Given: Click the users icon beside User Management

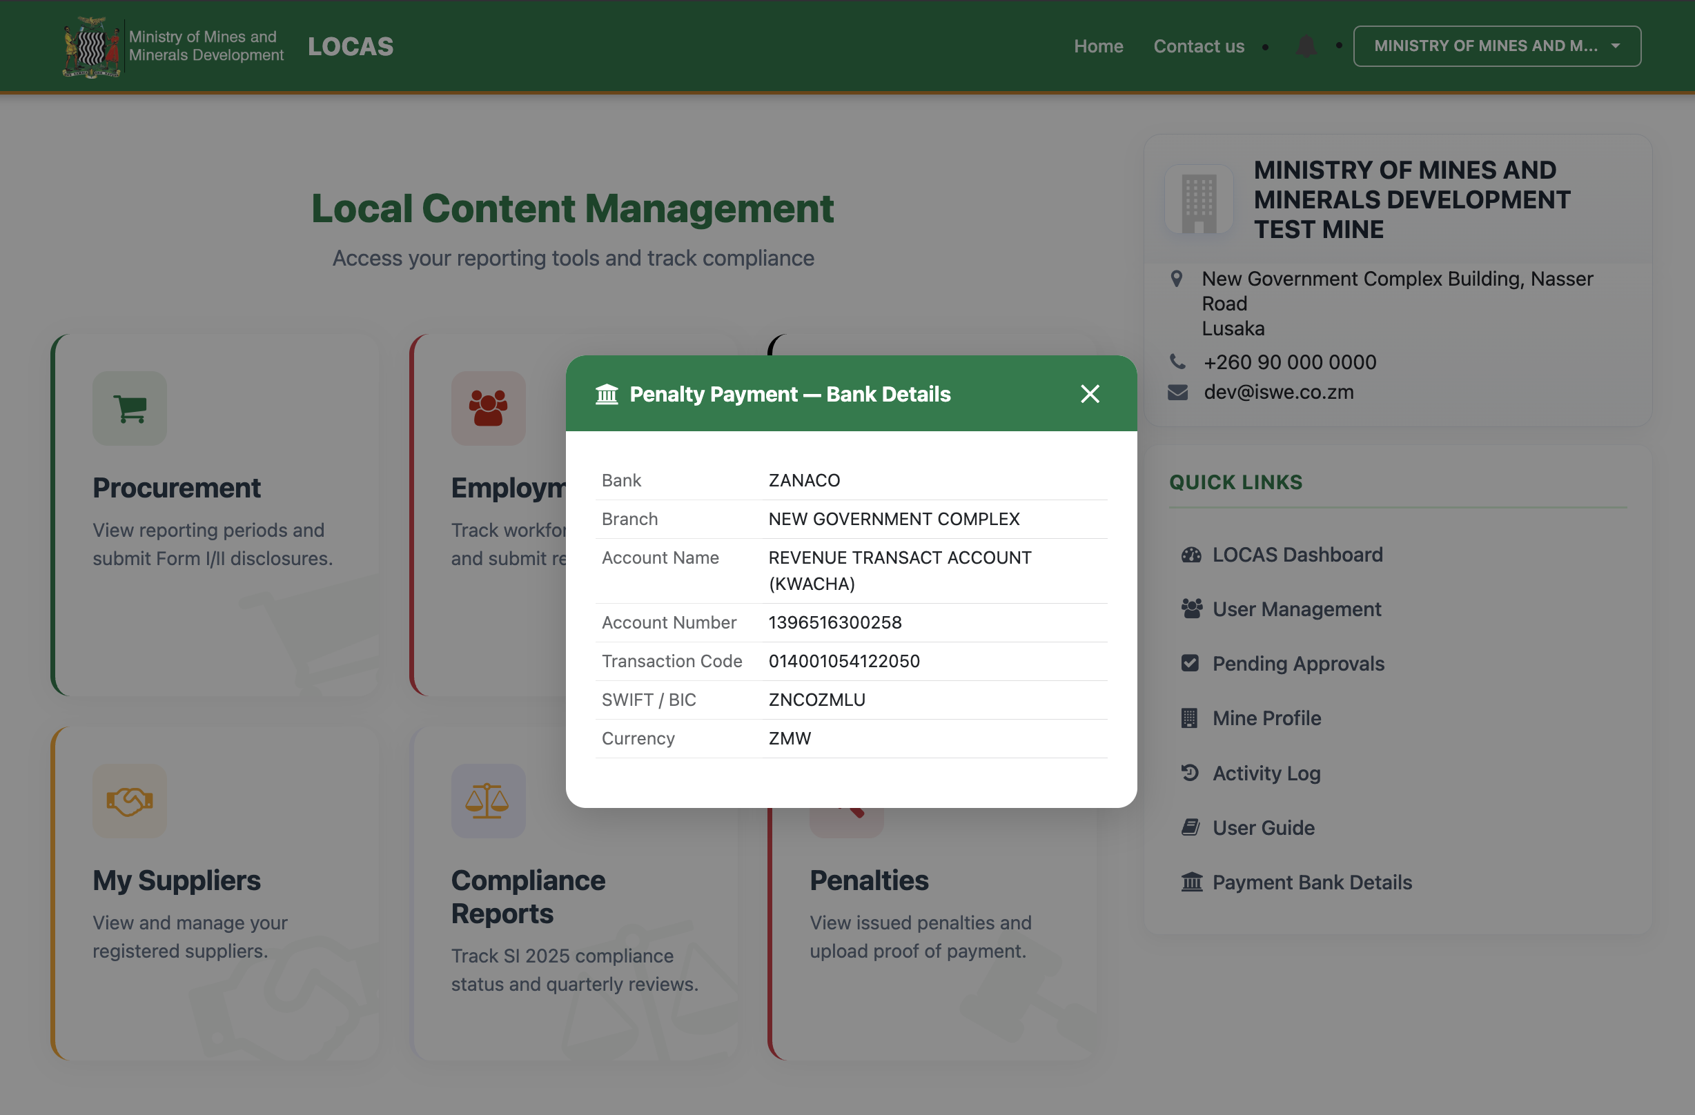Looking at the screenshot, I should point(1191,609).
